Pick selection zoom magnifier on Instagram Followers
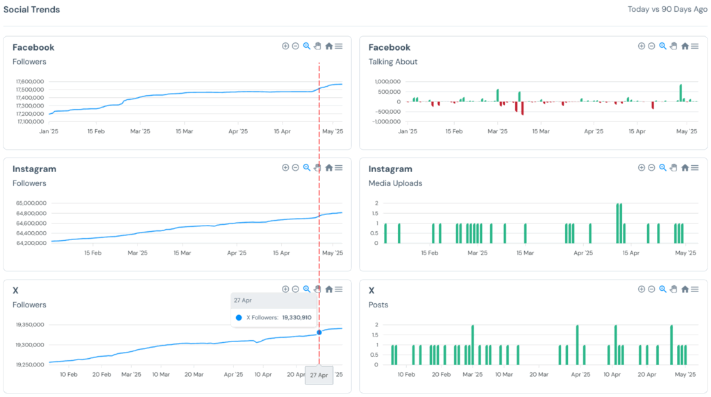711x397 pixels. tap(307, 168)
